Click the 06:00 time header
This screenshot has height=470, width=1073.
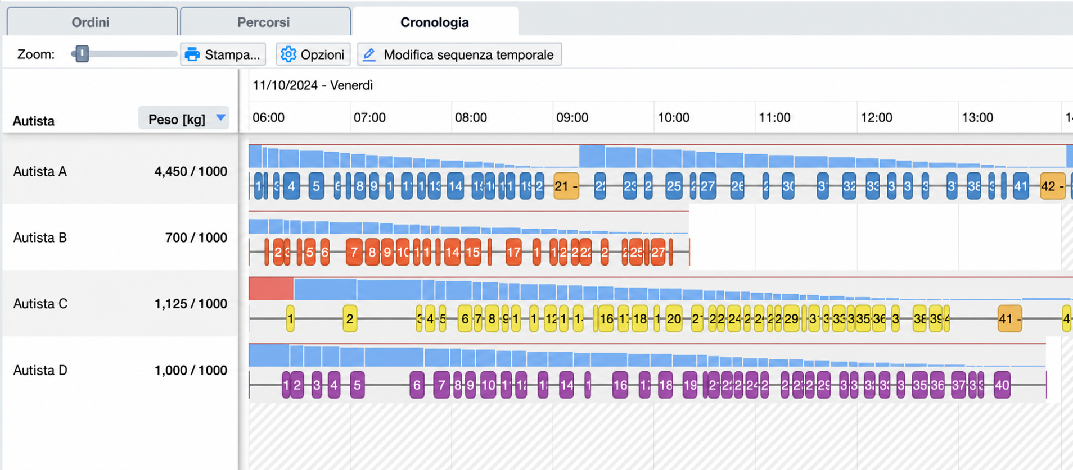[268, 117]
